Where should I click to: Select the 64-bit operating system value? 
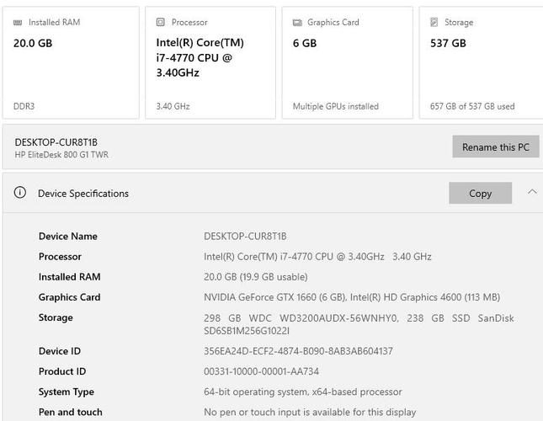(303, 392)
